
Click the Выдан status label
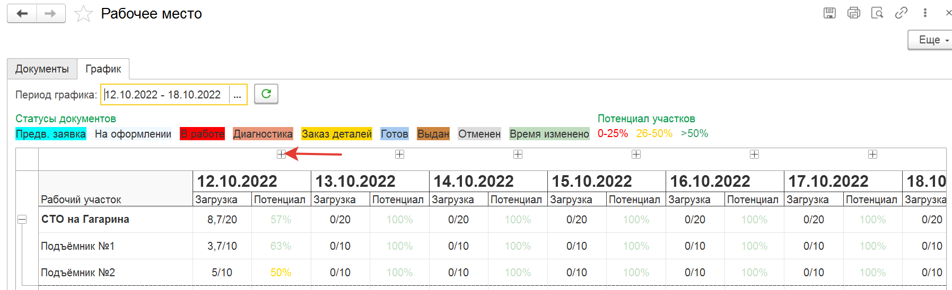(x=433, y=134)
